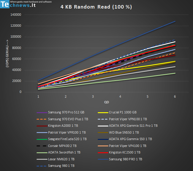Click the y-axis value 140000
This screenshot has width=193, height=171.
pyautogui.click(x=16, y=15)
